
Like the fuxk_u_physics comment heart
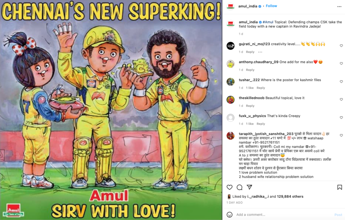[x=341, y=117]
